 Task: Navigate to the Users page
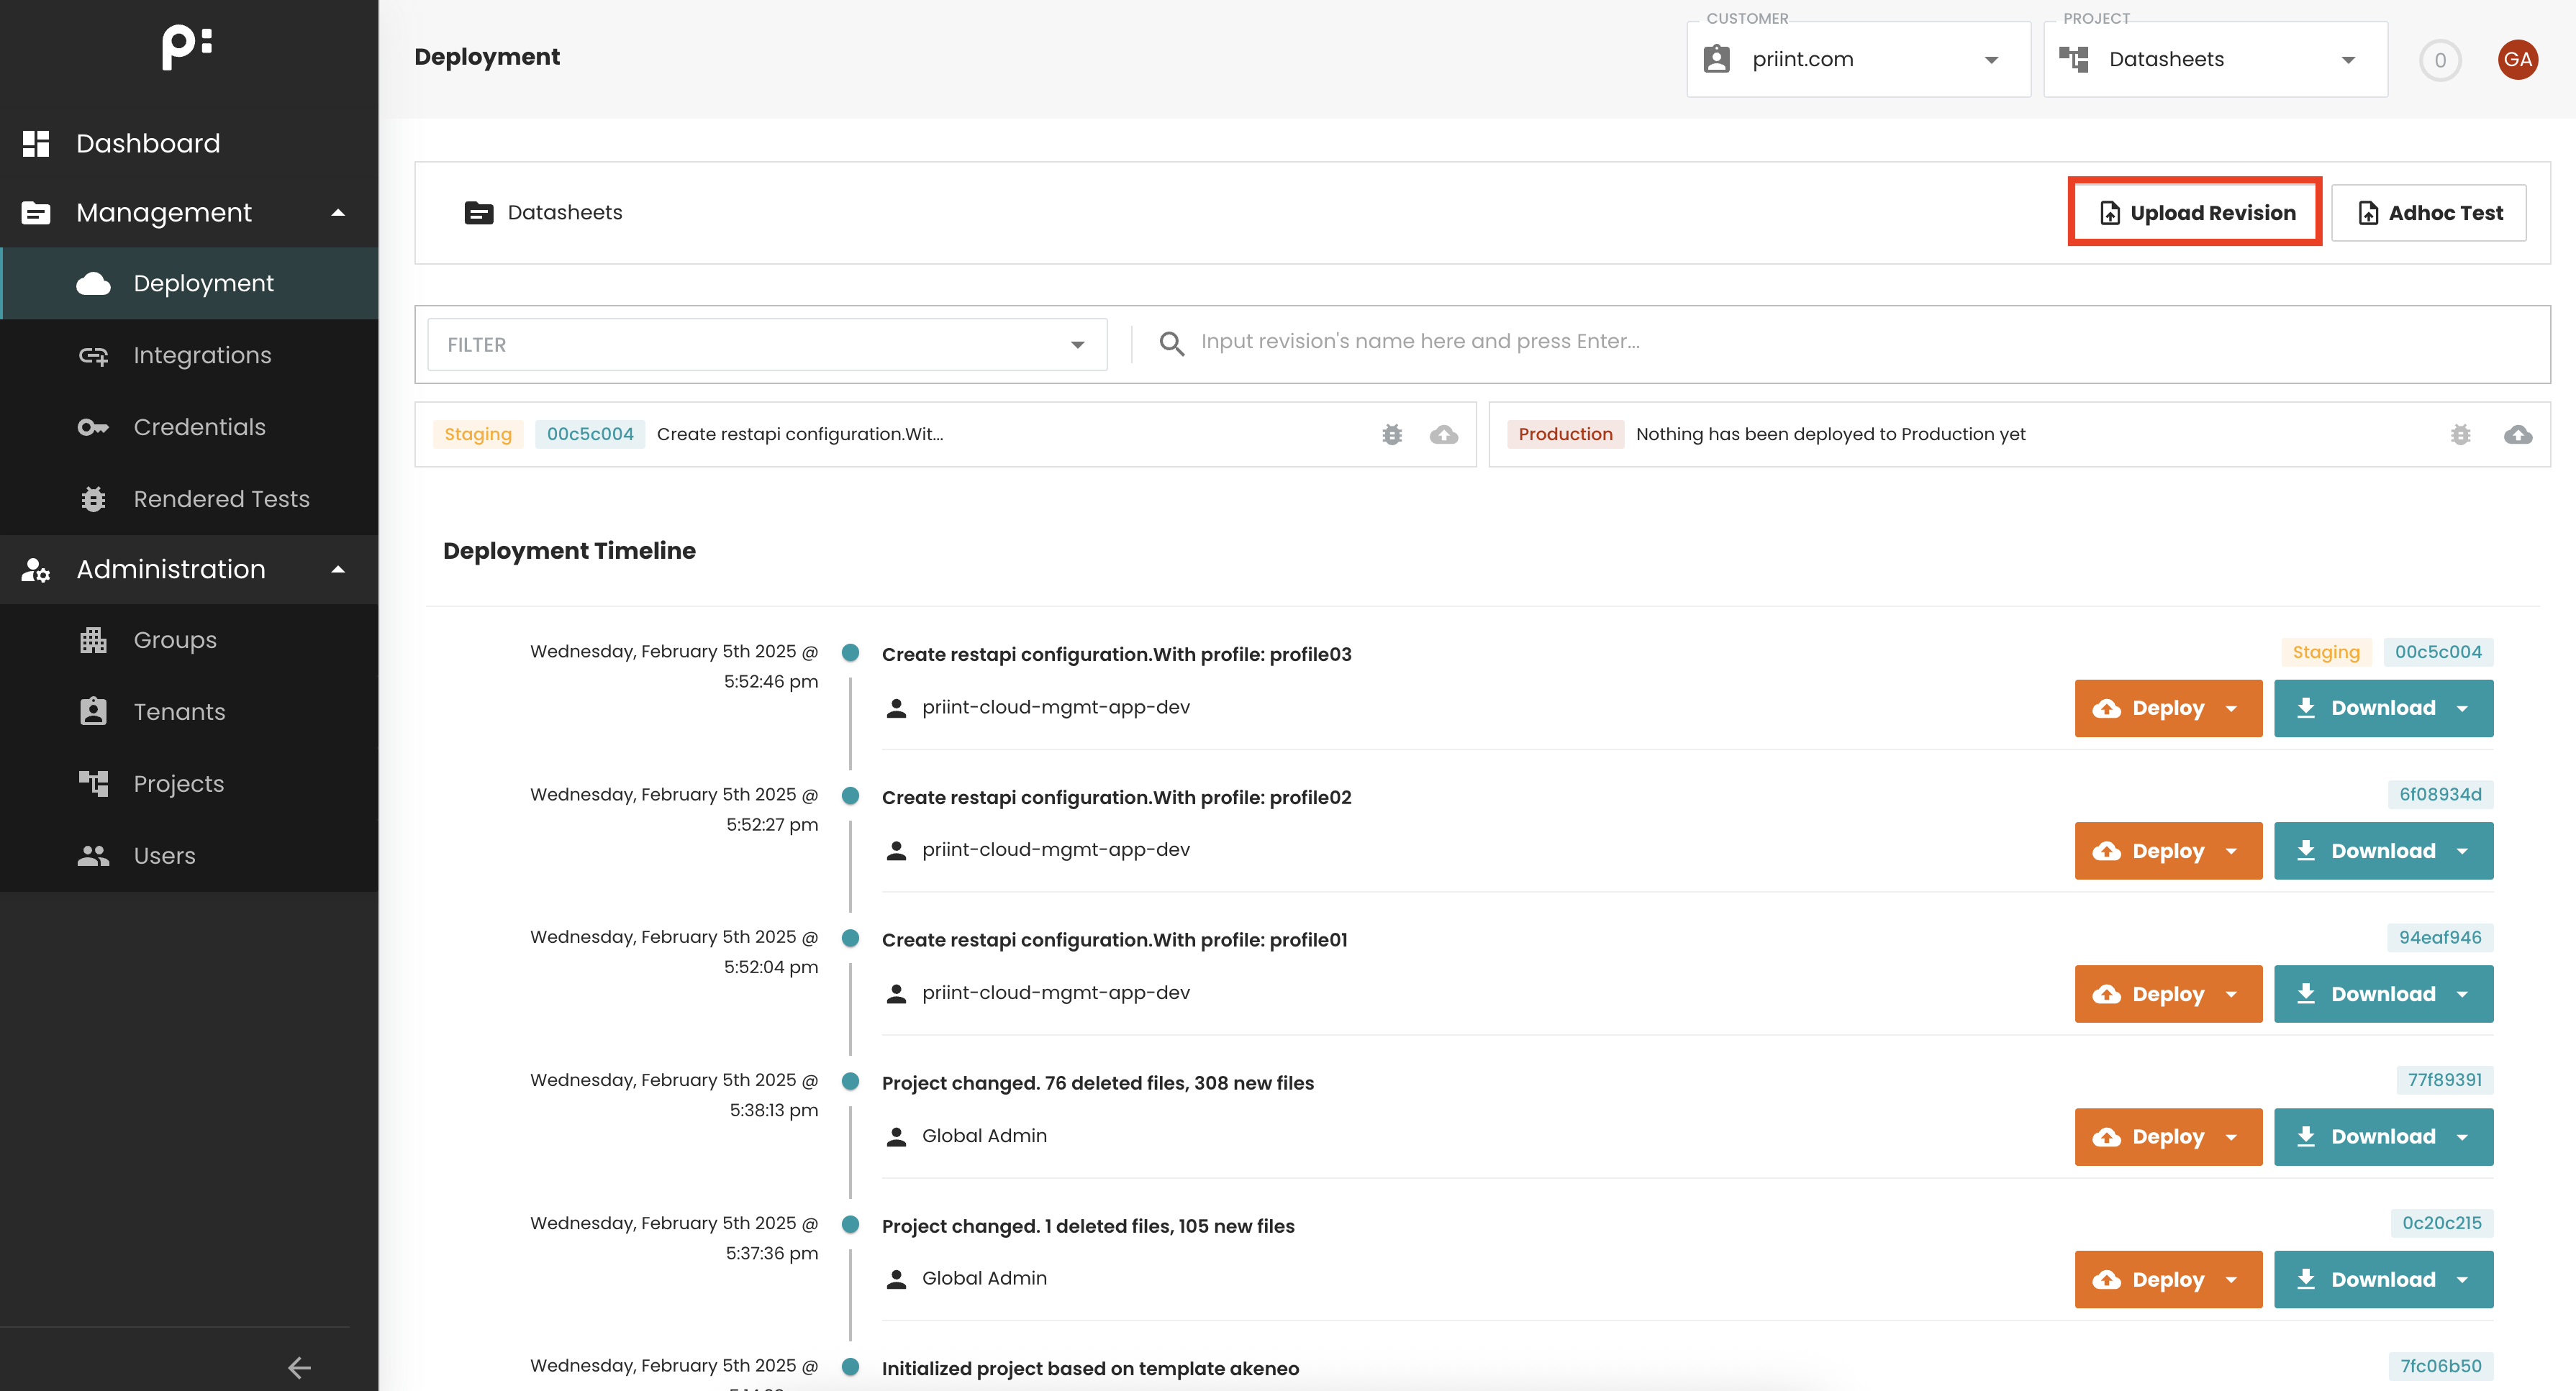[164, 855]
